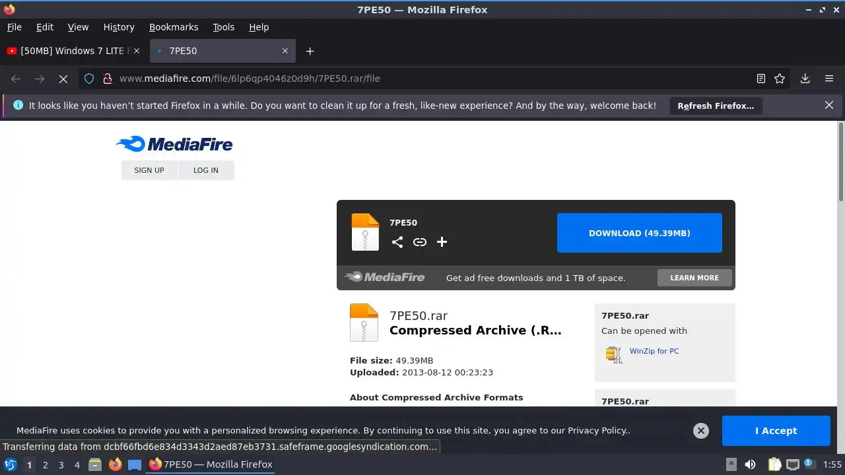The image size is (845, 475).
Task: Click the File size: 49.39MB text
Action: pyautogui.click(x=391, y=360)
